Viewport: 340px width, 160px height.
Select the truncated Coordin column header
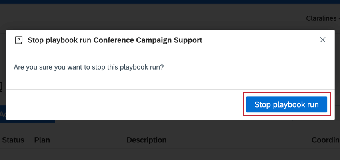coord(326,140)
